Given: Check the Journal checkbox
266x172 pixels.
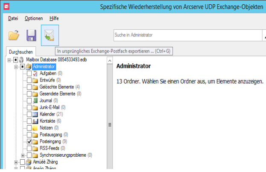Looking at the screenshot, I should 29,101.
